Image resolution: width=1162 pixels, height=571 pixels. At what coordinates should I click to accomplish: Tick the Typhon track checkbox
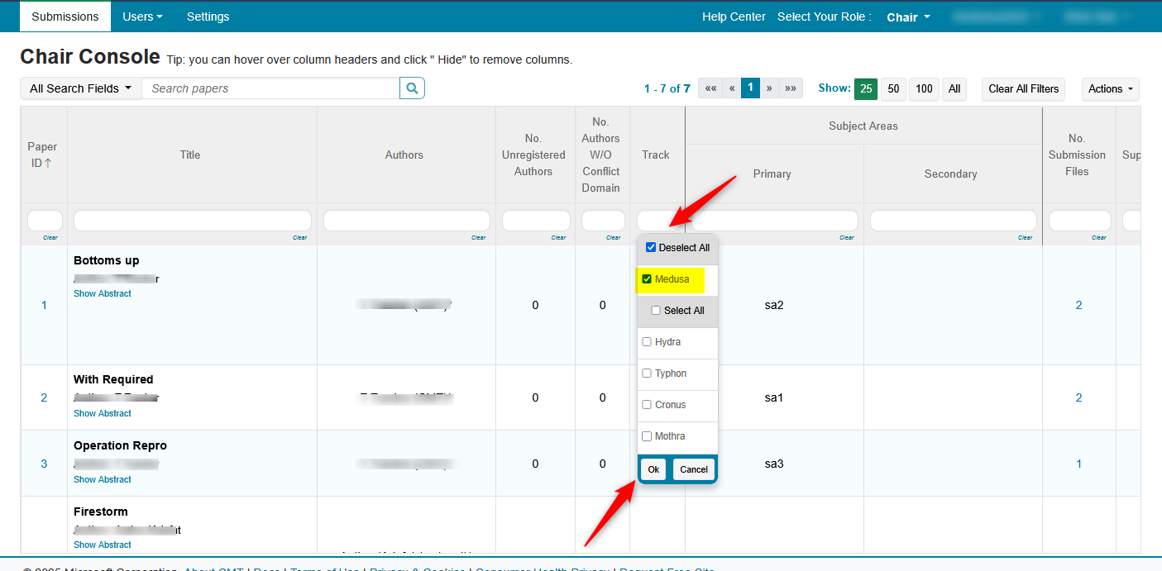tap(647, 374)
